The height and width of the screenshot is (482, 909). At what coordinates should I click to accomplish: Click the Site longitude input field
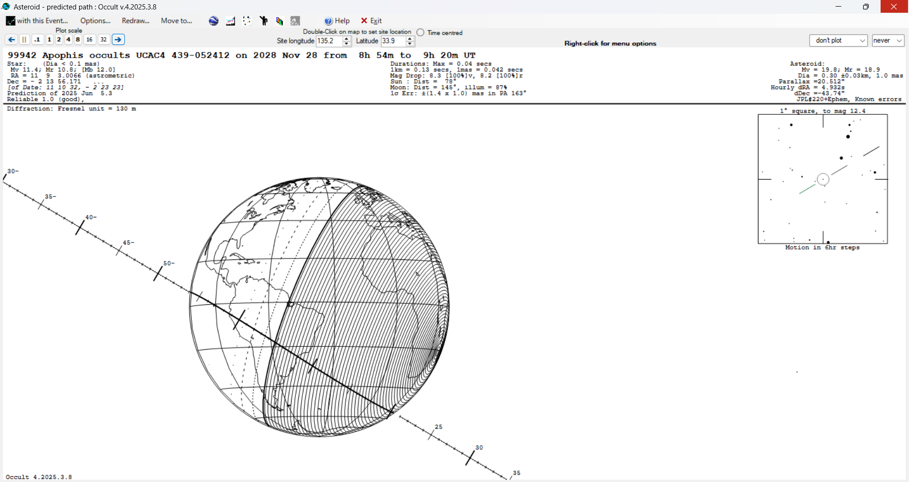point(329,41)
